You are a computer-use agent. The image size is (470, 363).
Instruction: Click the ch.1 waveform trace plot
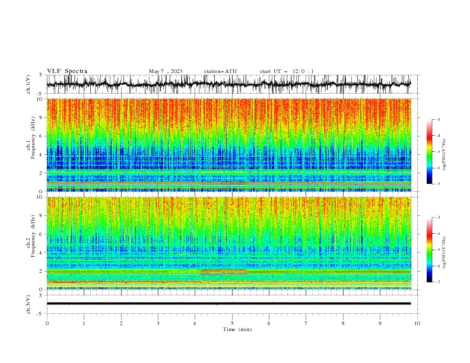pyautogui.click(x=228, y=84)
